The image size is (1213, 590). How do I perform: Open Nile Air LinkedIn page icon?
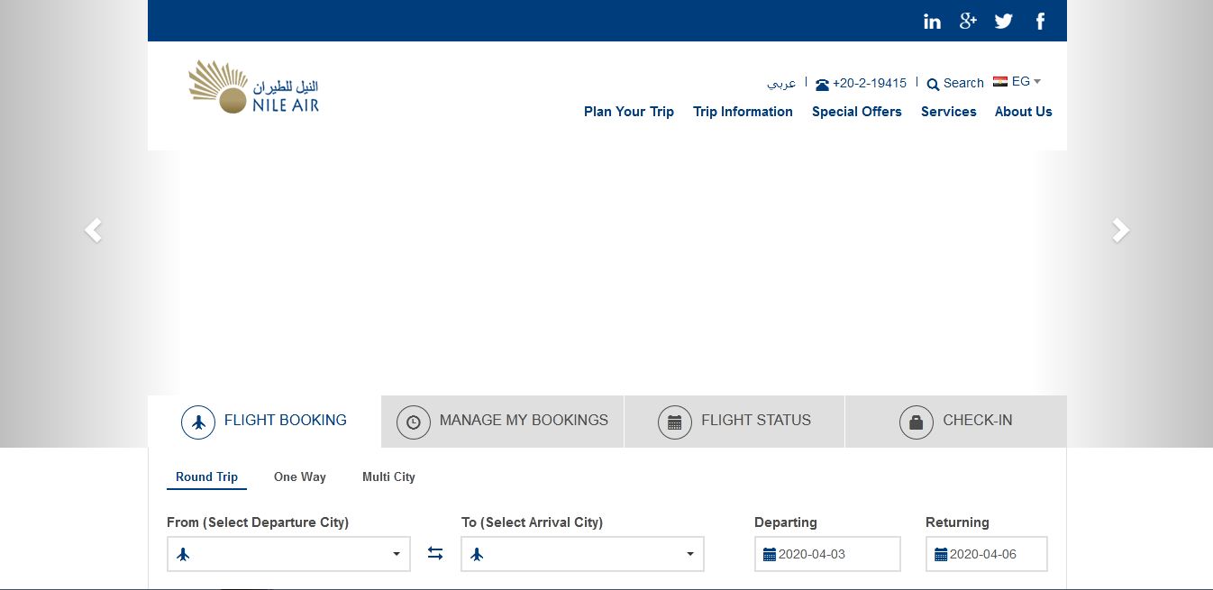point(932,22)
